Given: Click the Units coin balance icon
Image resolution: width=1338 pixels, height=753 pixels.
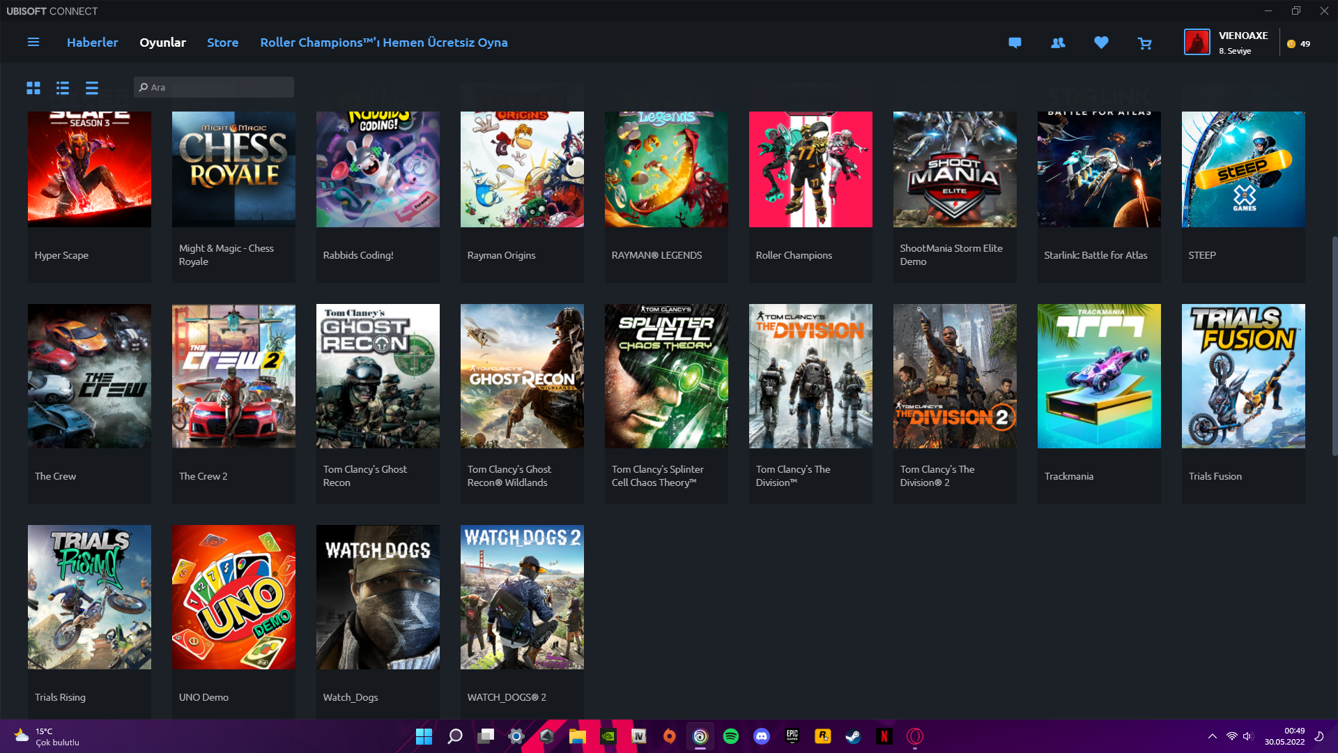Looking at the screenshot, I should click(x=1291, y=44).
